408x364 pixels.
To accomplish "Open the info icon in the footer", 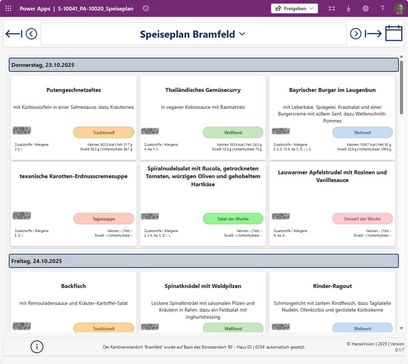I will point(37,347).
